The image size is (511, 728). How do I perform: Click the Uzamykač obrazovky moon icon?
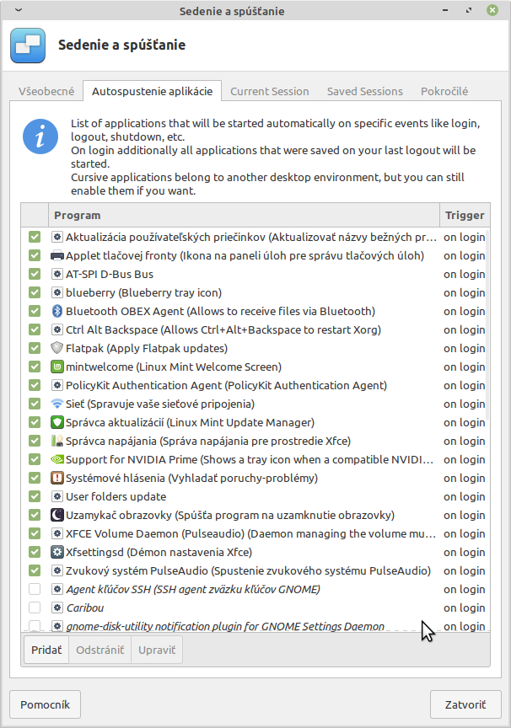click(x=57, y=515)
